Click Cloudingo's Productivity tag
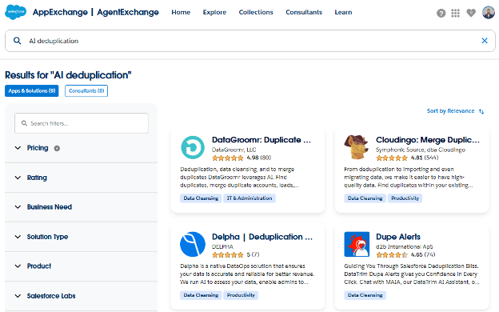This screenshot has height=312, width=499. [x=405, y=198]
